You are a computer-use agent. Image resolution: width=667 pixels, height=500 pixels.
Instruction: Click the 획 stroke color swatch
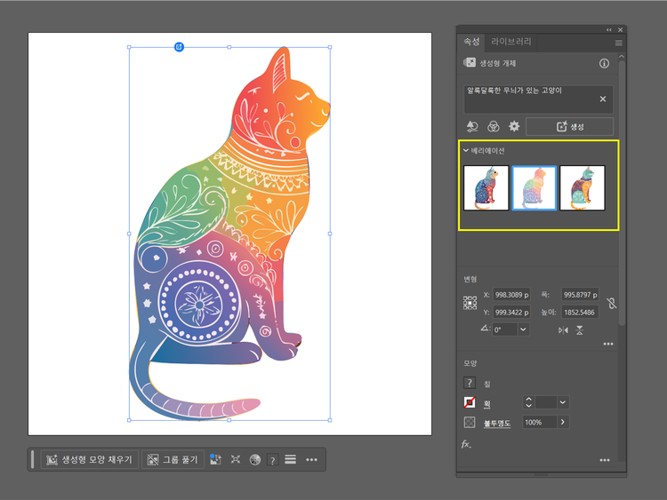[x=470, y=402]
